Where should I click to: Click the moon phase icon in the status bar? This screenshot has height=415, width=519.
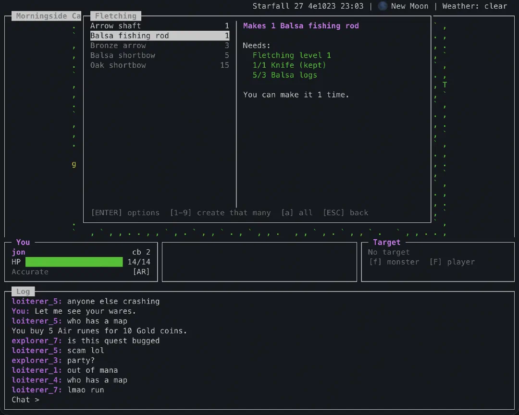[383, 6]
